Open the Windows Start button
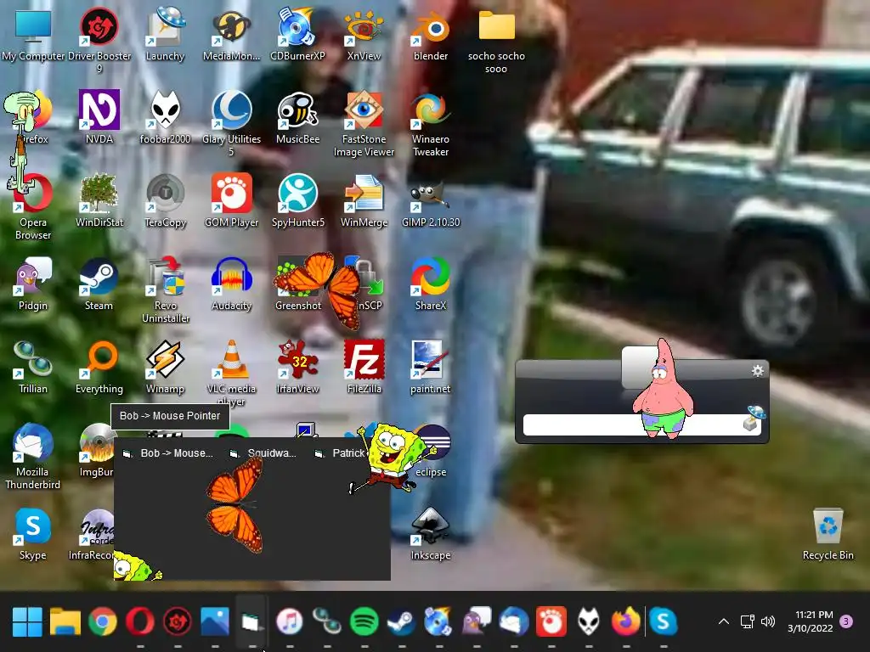 (x=27, y=621)
